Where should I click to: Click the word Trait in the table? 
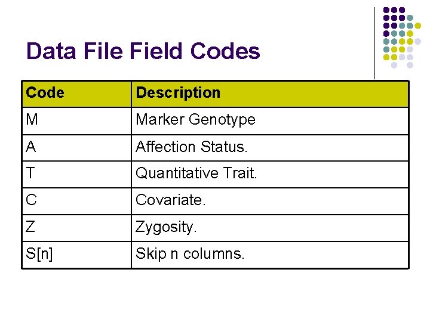pyautogui.click(x=240, y=173)
